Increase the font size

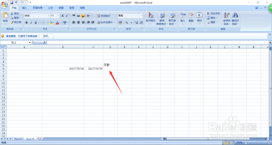tap(63, 16)
